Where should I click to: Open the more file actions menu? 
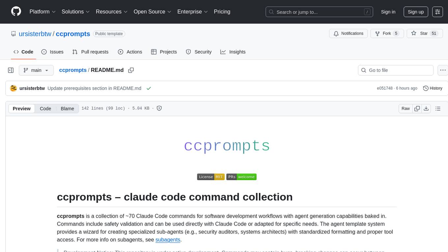(x=443, y=70)
